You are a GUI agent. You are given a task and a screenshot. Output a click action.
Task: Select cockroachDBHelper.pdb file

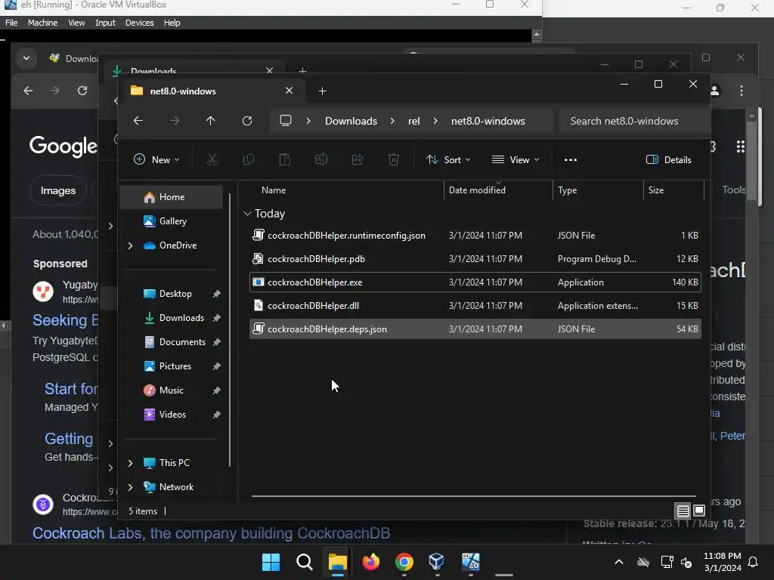[x=475, y=258]
